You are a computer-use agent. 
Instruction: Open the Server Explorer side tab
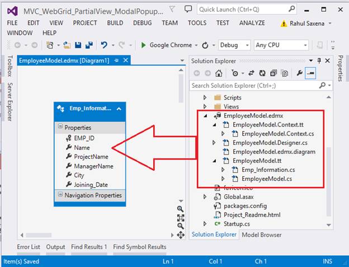click(10, 102)
